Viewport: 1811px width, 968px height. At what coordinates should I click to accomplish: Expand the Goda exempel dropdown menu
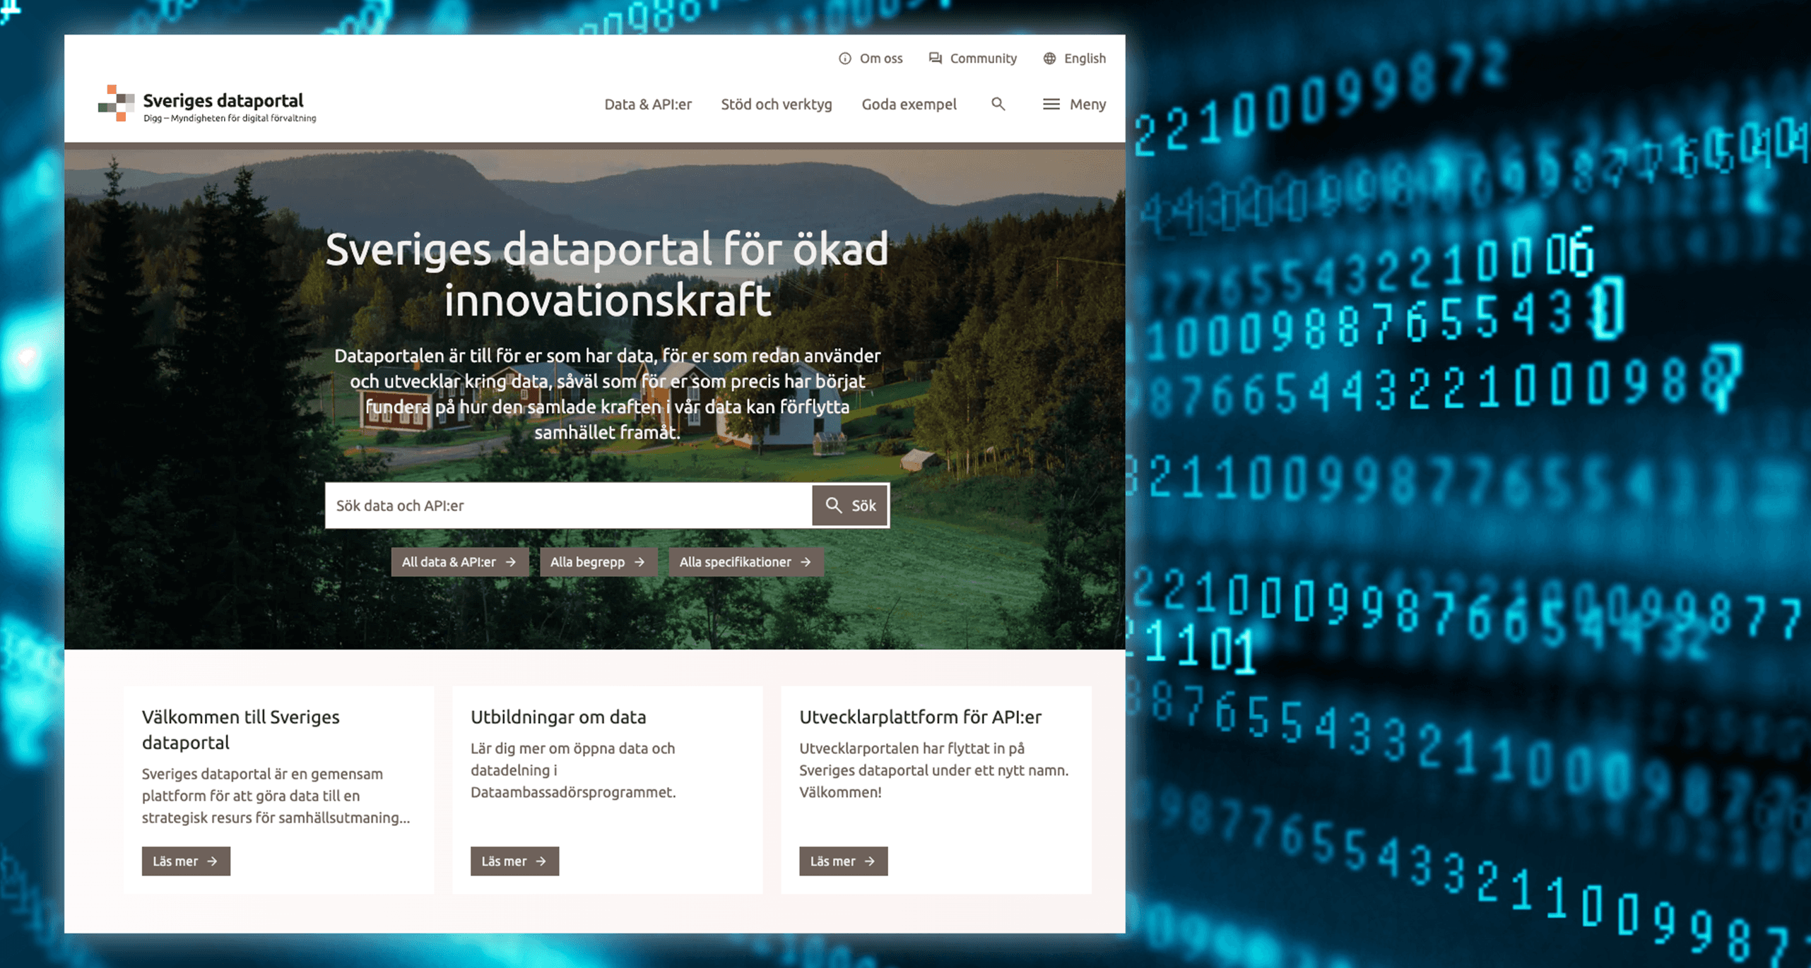[x=908, y=104]
